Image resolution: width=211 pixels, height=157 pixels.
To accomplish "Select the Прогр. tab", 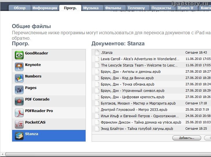I will click(70, 8).
